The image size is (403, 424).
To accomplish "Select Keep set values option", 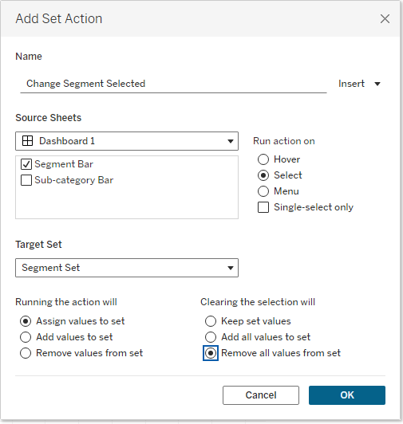I will pos(211,321).
